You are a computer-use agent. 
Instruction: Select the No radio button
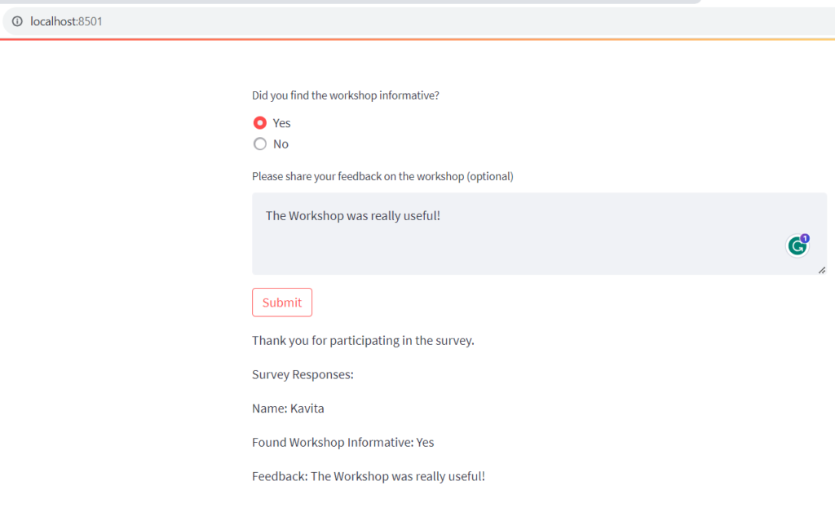(260, 144)
